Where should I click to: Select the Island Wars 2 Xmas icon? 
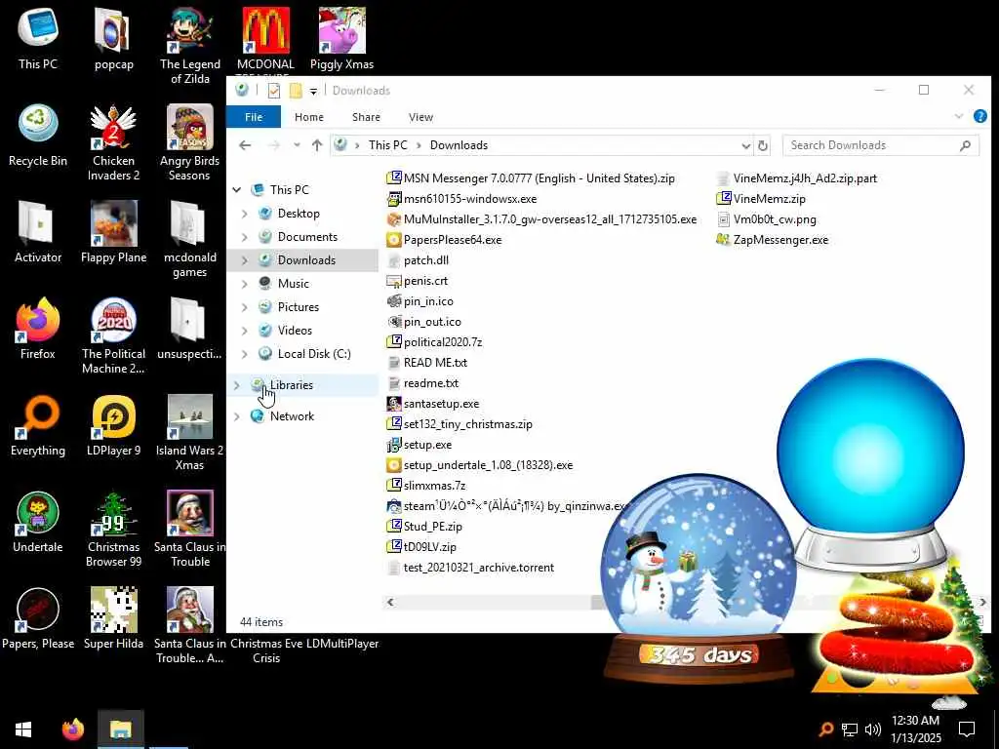190,432
